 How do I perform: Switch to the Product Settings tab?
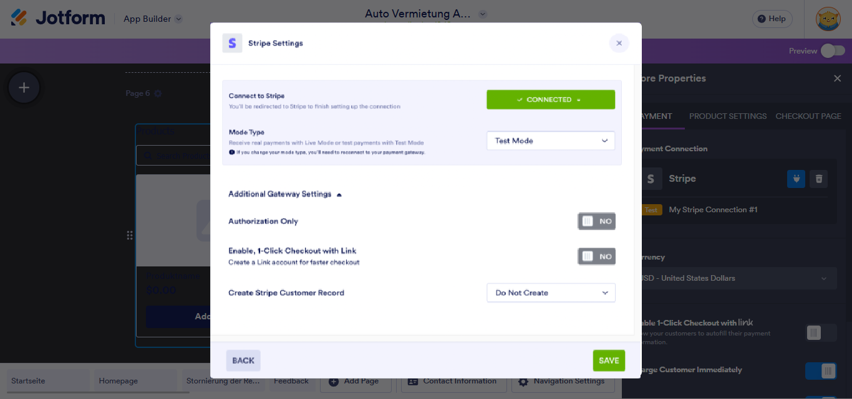[727, 116]
